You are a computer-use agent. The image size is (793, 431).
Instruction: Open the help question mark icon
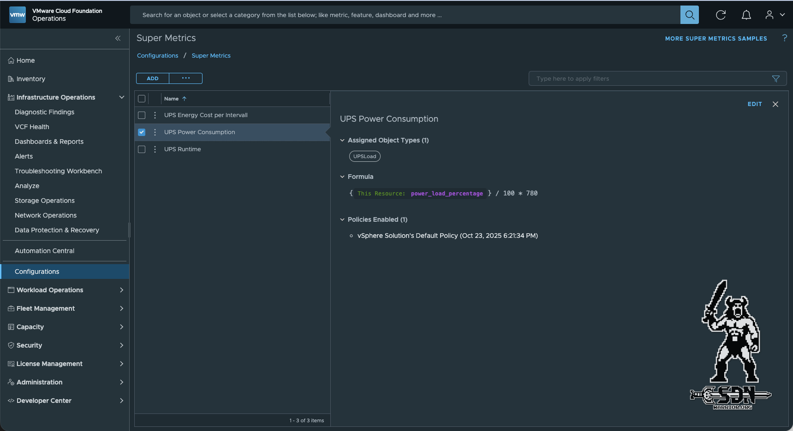[x=784, y=38]
